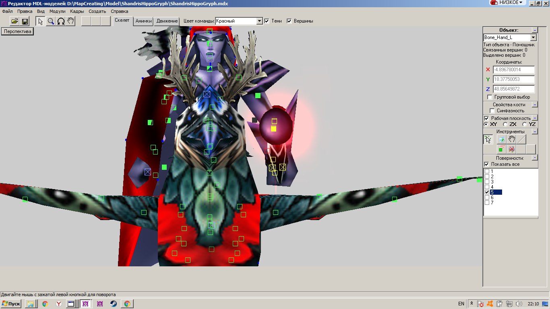Image resolution: width=550 pixels, height=309 pixels.
Task: Click the Avast antivirus tray icon
Action: click(490, 304)
